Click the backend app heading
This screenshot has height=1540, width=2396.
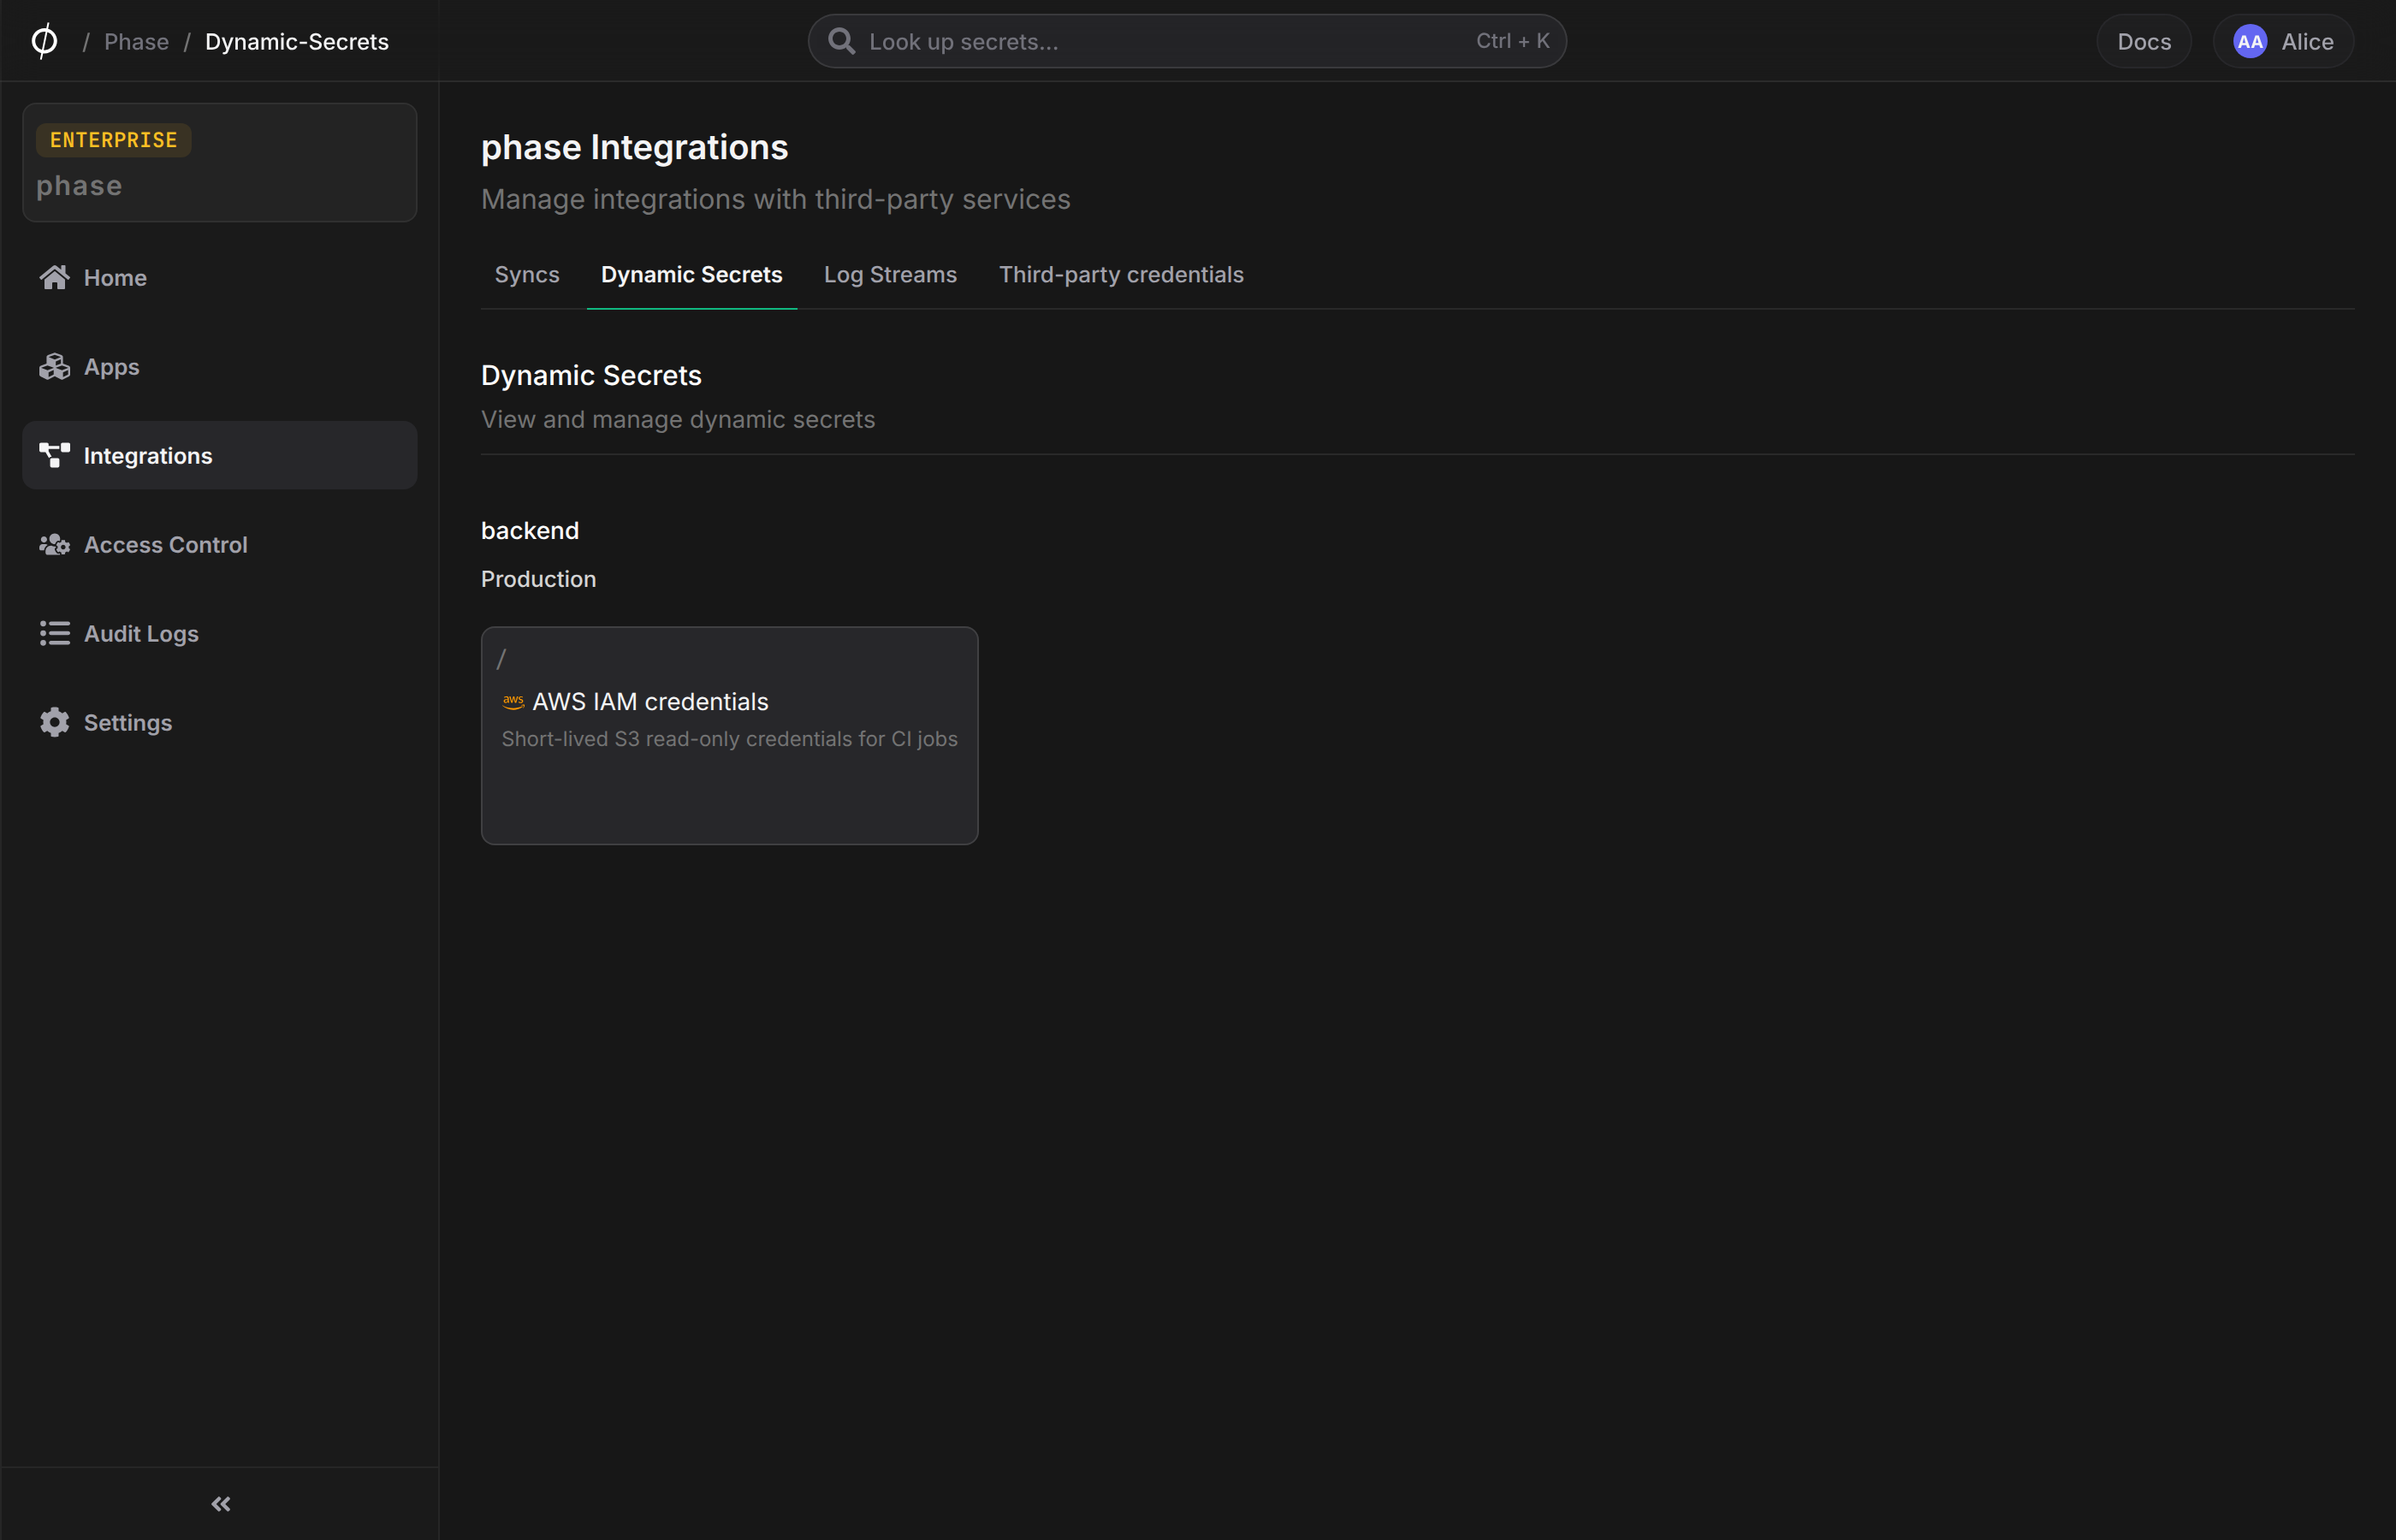(x=530, y=531)
